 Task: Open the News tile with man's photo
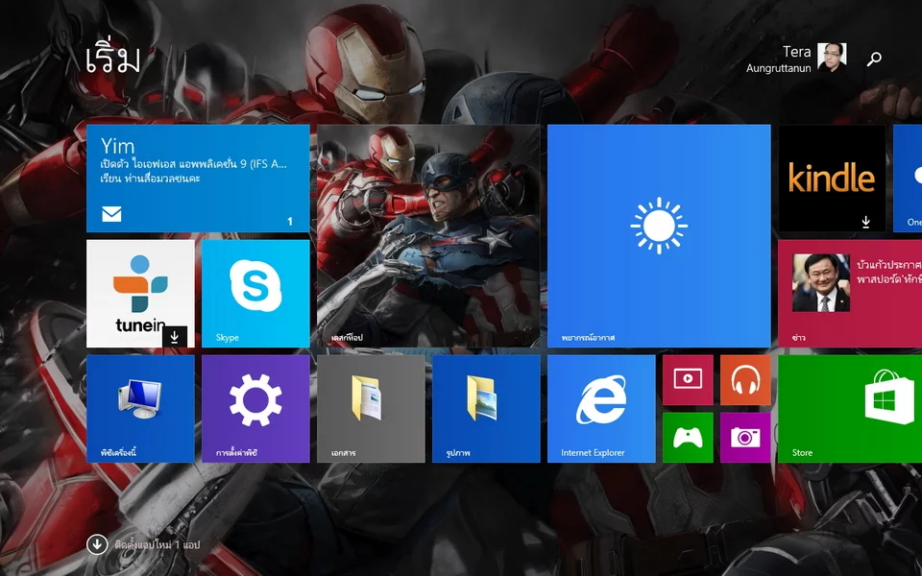tap(850, 294)
